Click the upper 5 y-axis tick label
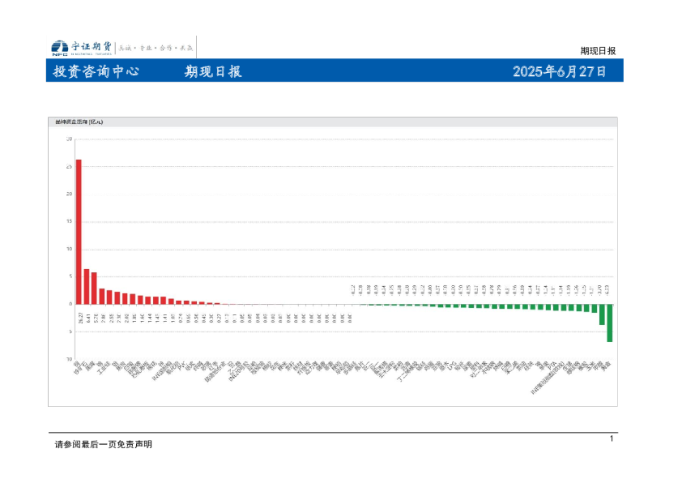The width and height of the screenshot is (682, 483). (x=70, y=276)
